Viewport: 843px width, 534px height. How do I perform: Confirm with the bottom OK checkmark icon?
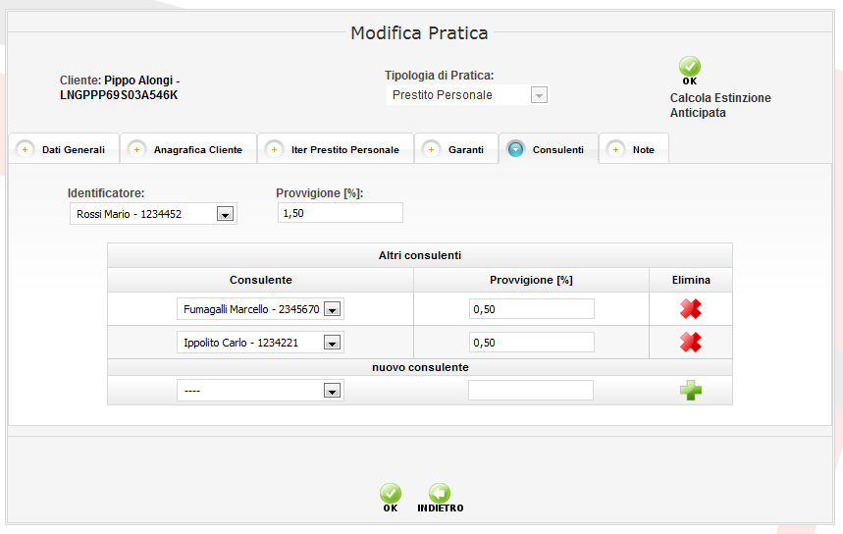[x=391, y=493]
